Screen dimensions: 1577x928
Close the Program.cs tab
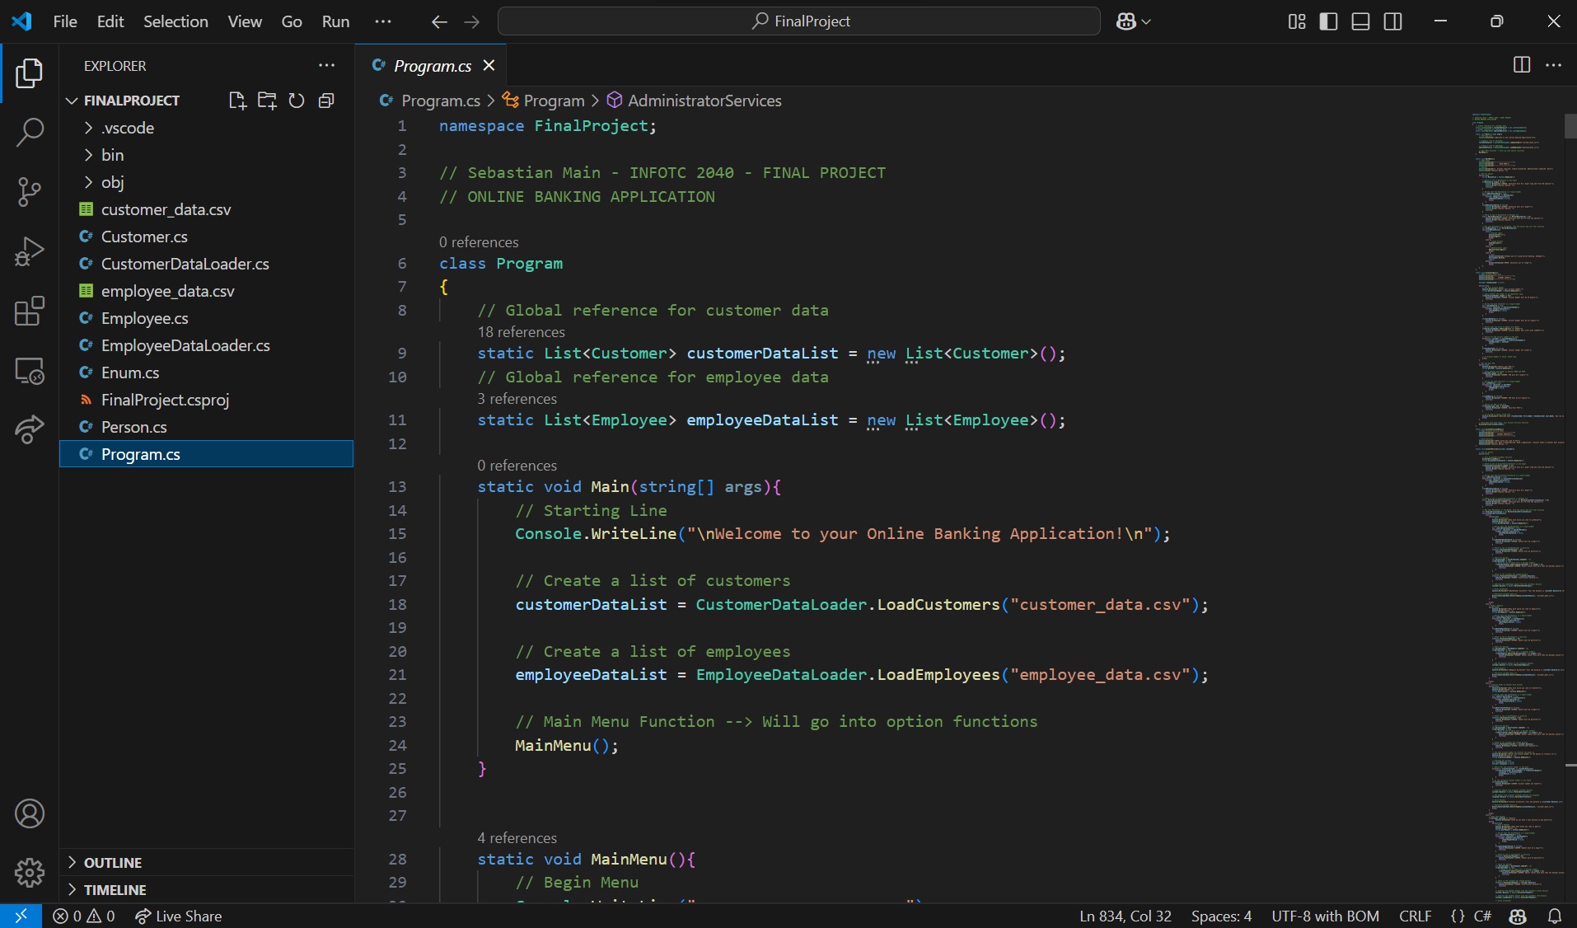489,65
